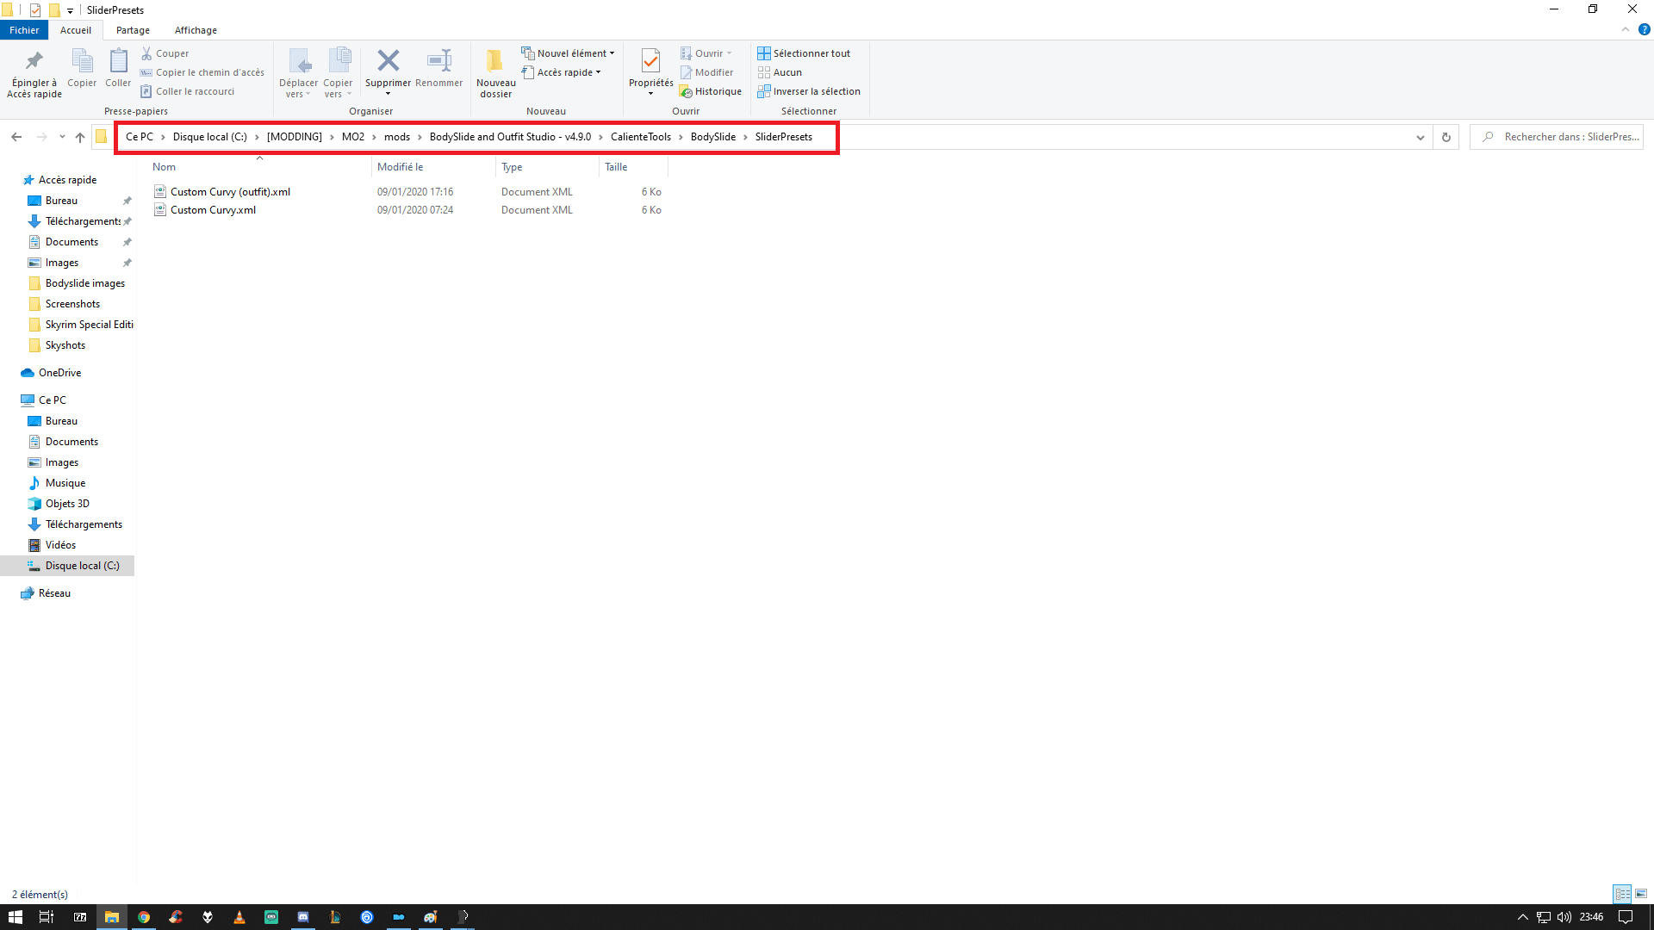Click Google Chrome in the taskbar
This screenshot has height=930, width=1654.
coord(144,917)
